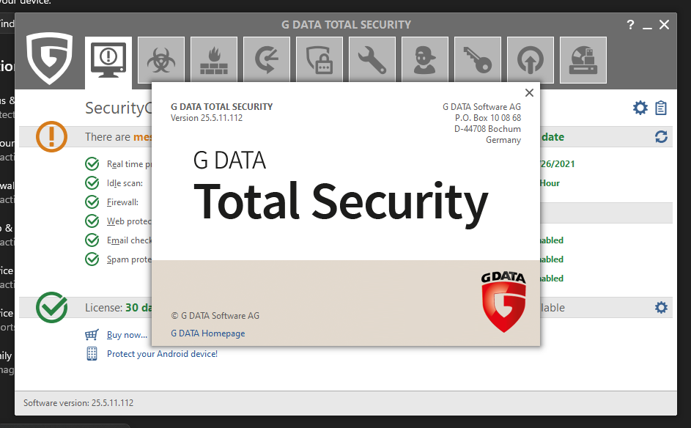
Task: Open the Device control drive icon tab
Action: coord(583,60)
